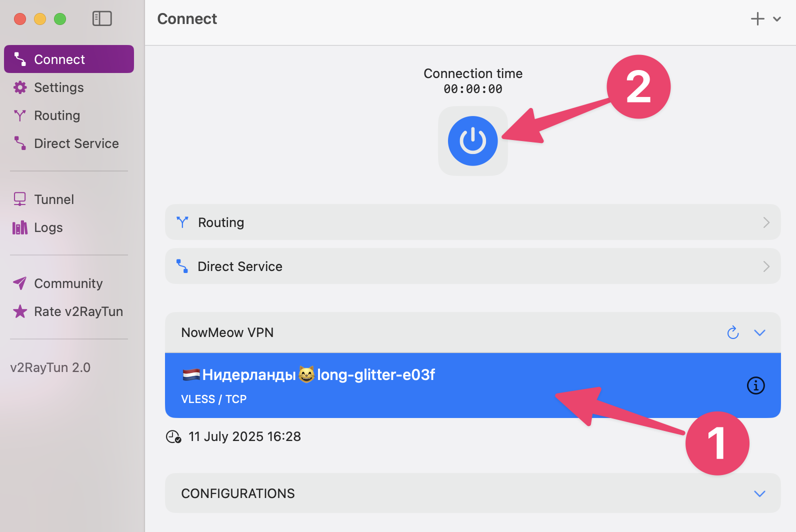Select Direct Service in the sidebar
This screenshot has width=796, height=532.
point(76,143)
